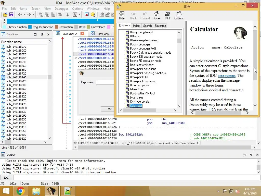
Task: Open 'Bochs debugger FAQ' help topic
Action: point(143,48)
